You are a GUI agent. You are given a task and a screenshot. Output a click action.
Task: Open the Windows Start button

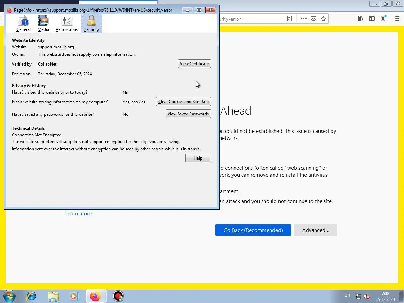(x=9, y=296)
